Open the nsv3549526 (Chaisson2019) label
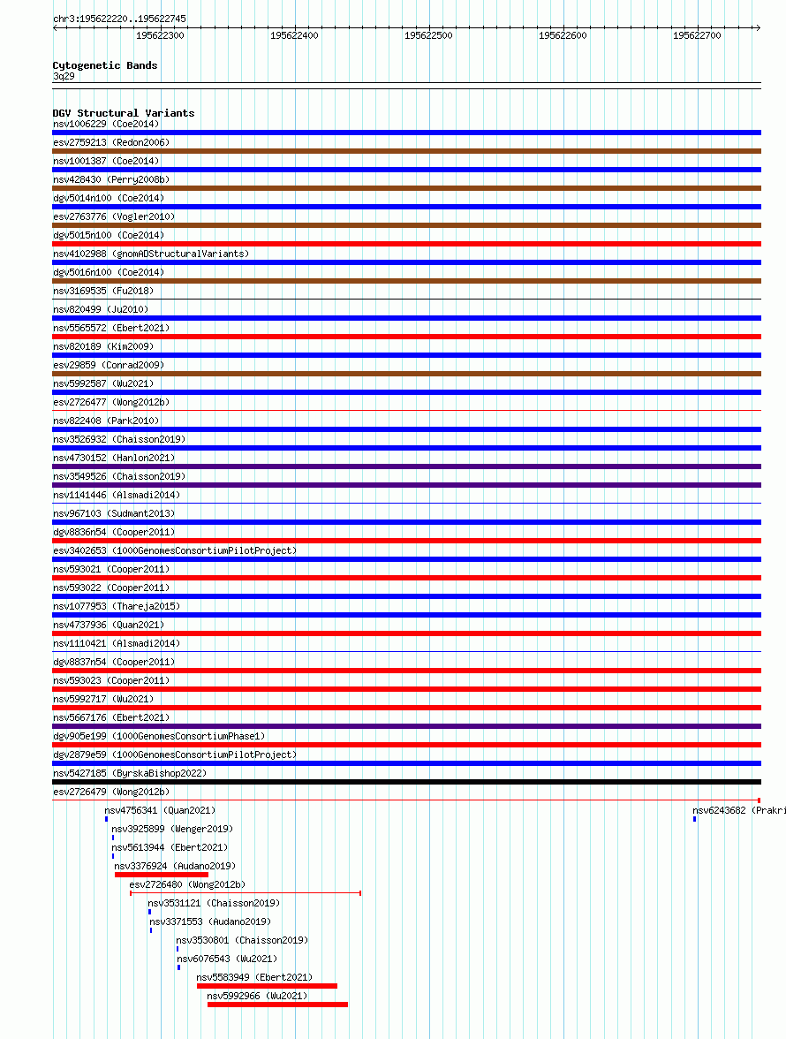Viewport: 786px width, 1039px height. click(119, 476)
